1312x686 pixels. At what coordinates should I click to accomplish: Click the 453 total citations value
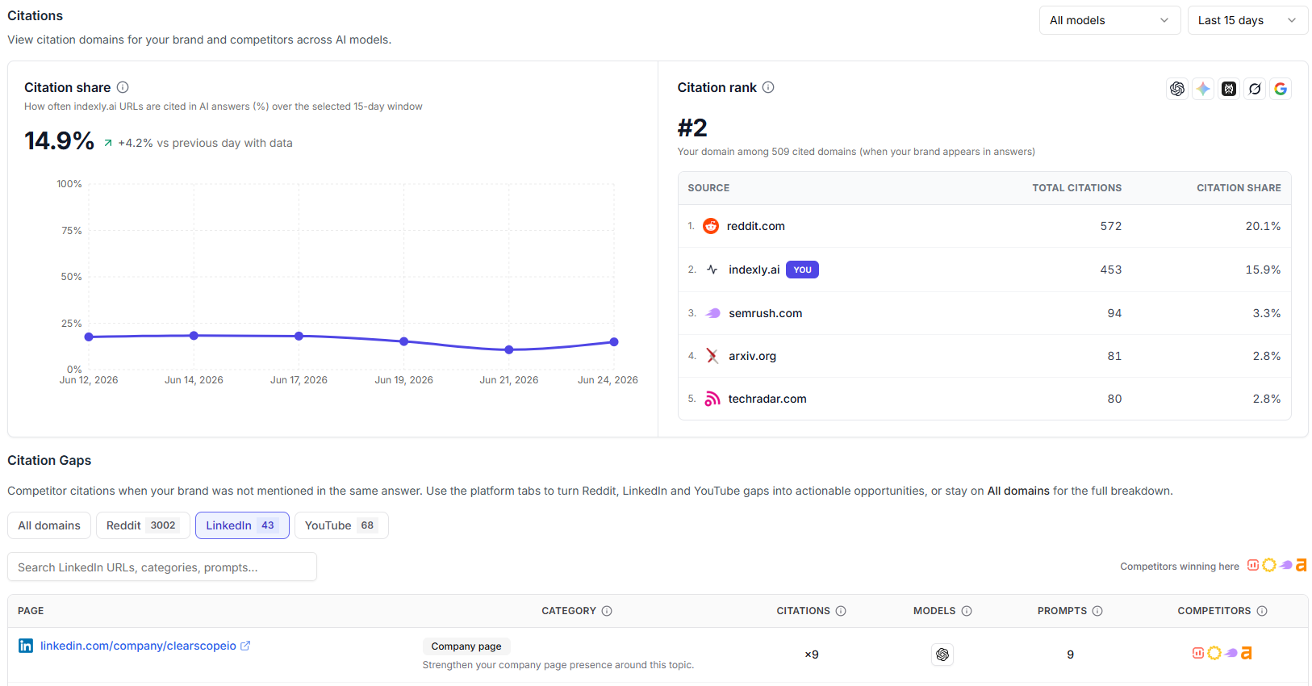pyautogui.click(x=1111, y=270)
